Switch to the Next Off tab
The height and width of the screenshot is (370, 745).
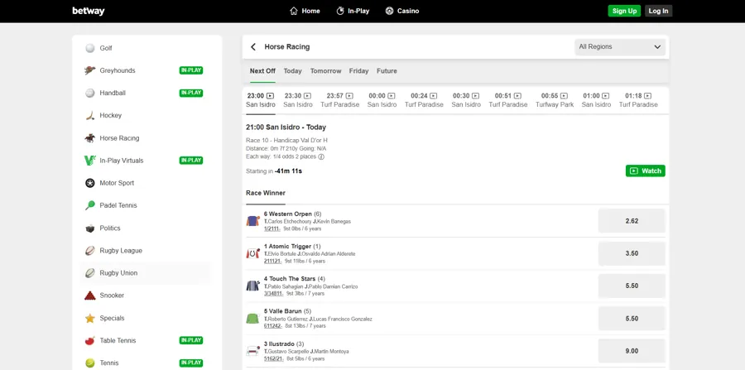262,70
